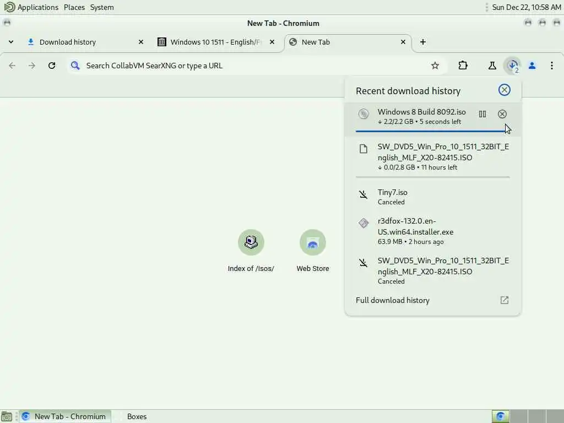Open the Index of /isos/ shortcut

tap(251, 251)
